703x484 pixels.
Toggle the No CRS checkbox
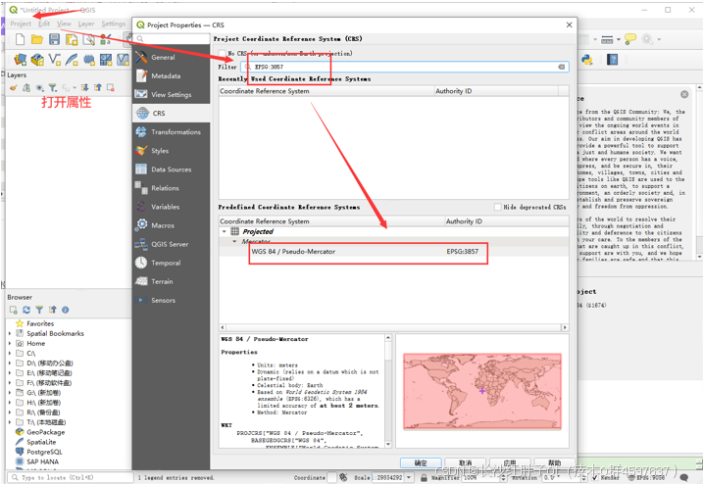coord(222,53)
